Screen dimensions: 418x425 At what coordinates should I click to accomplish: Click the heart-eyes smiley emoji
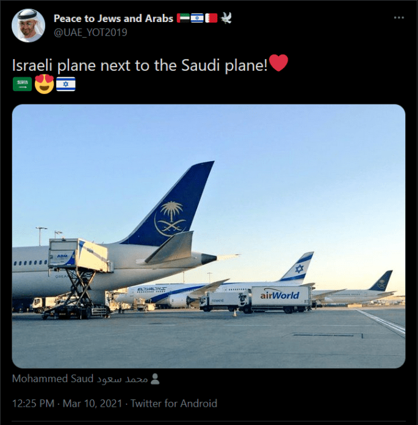(44, 84)
